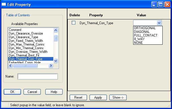
Task: Click the Edit Property title bar icon
Action: tap(4, 4)
